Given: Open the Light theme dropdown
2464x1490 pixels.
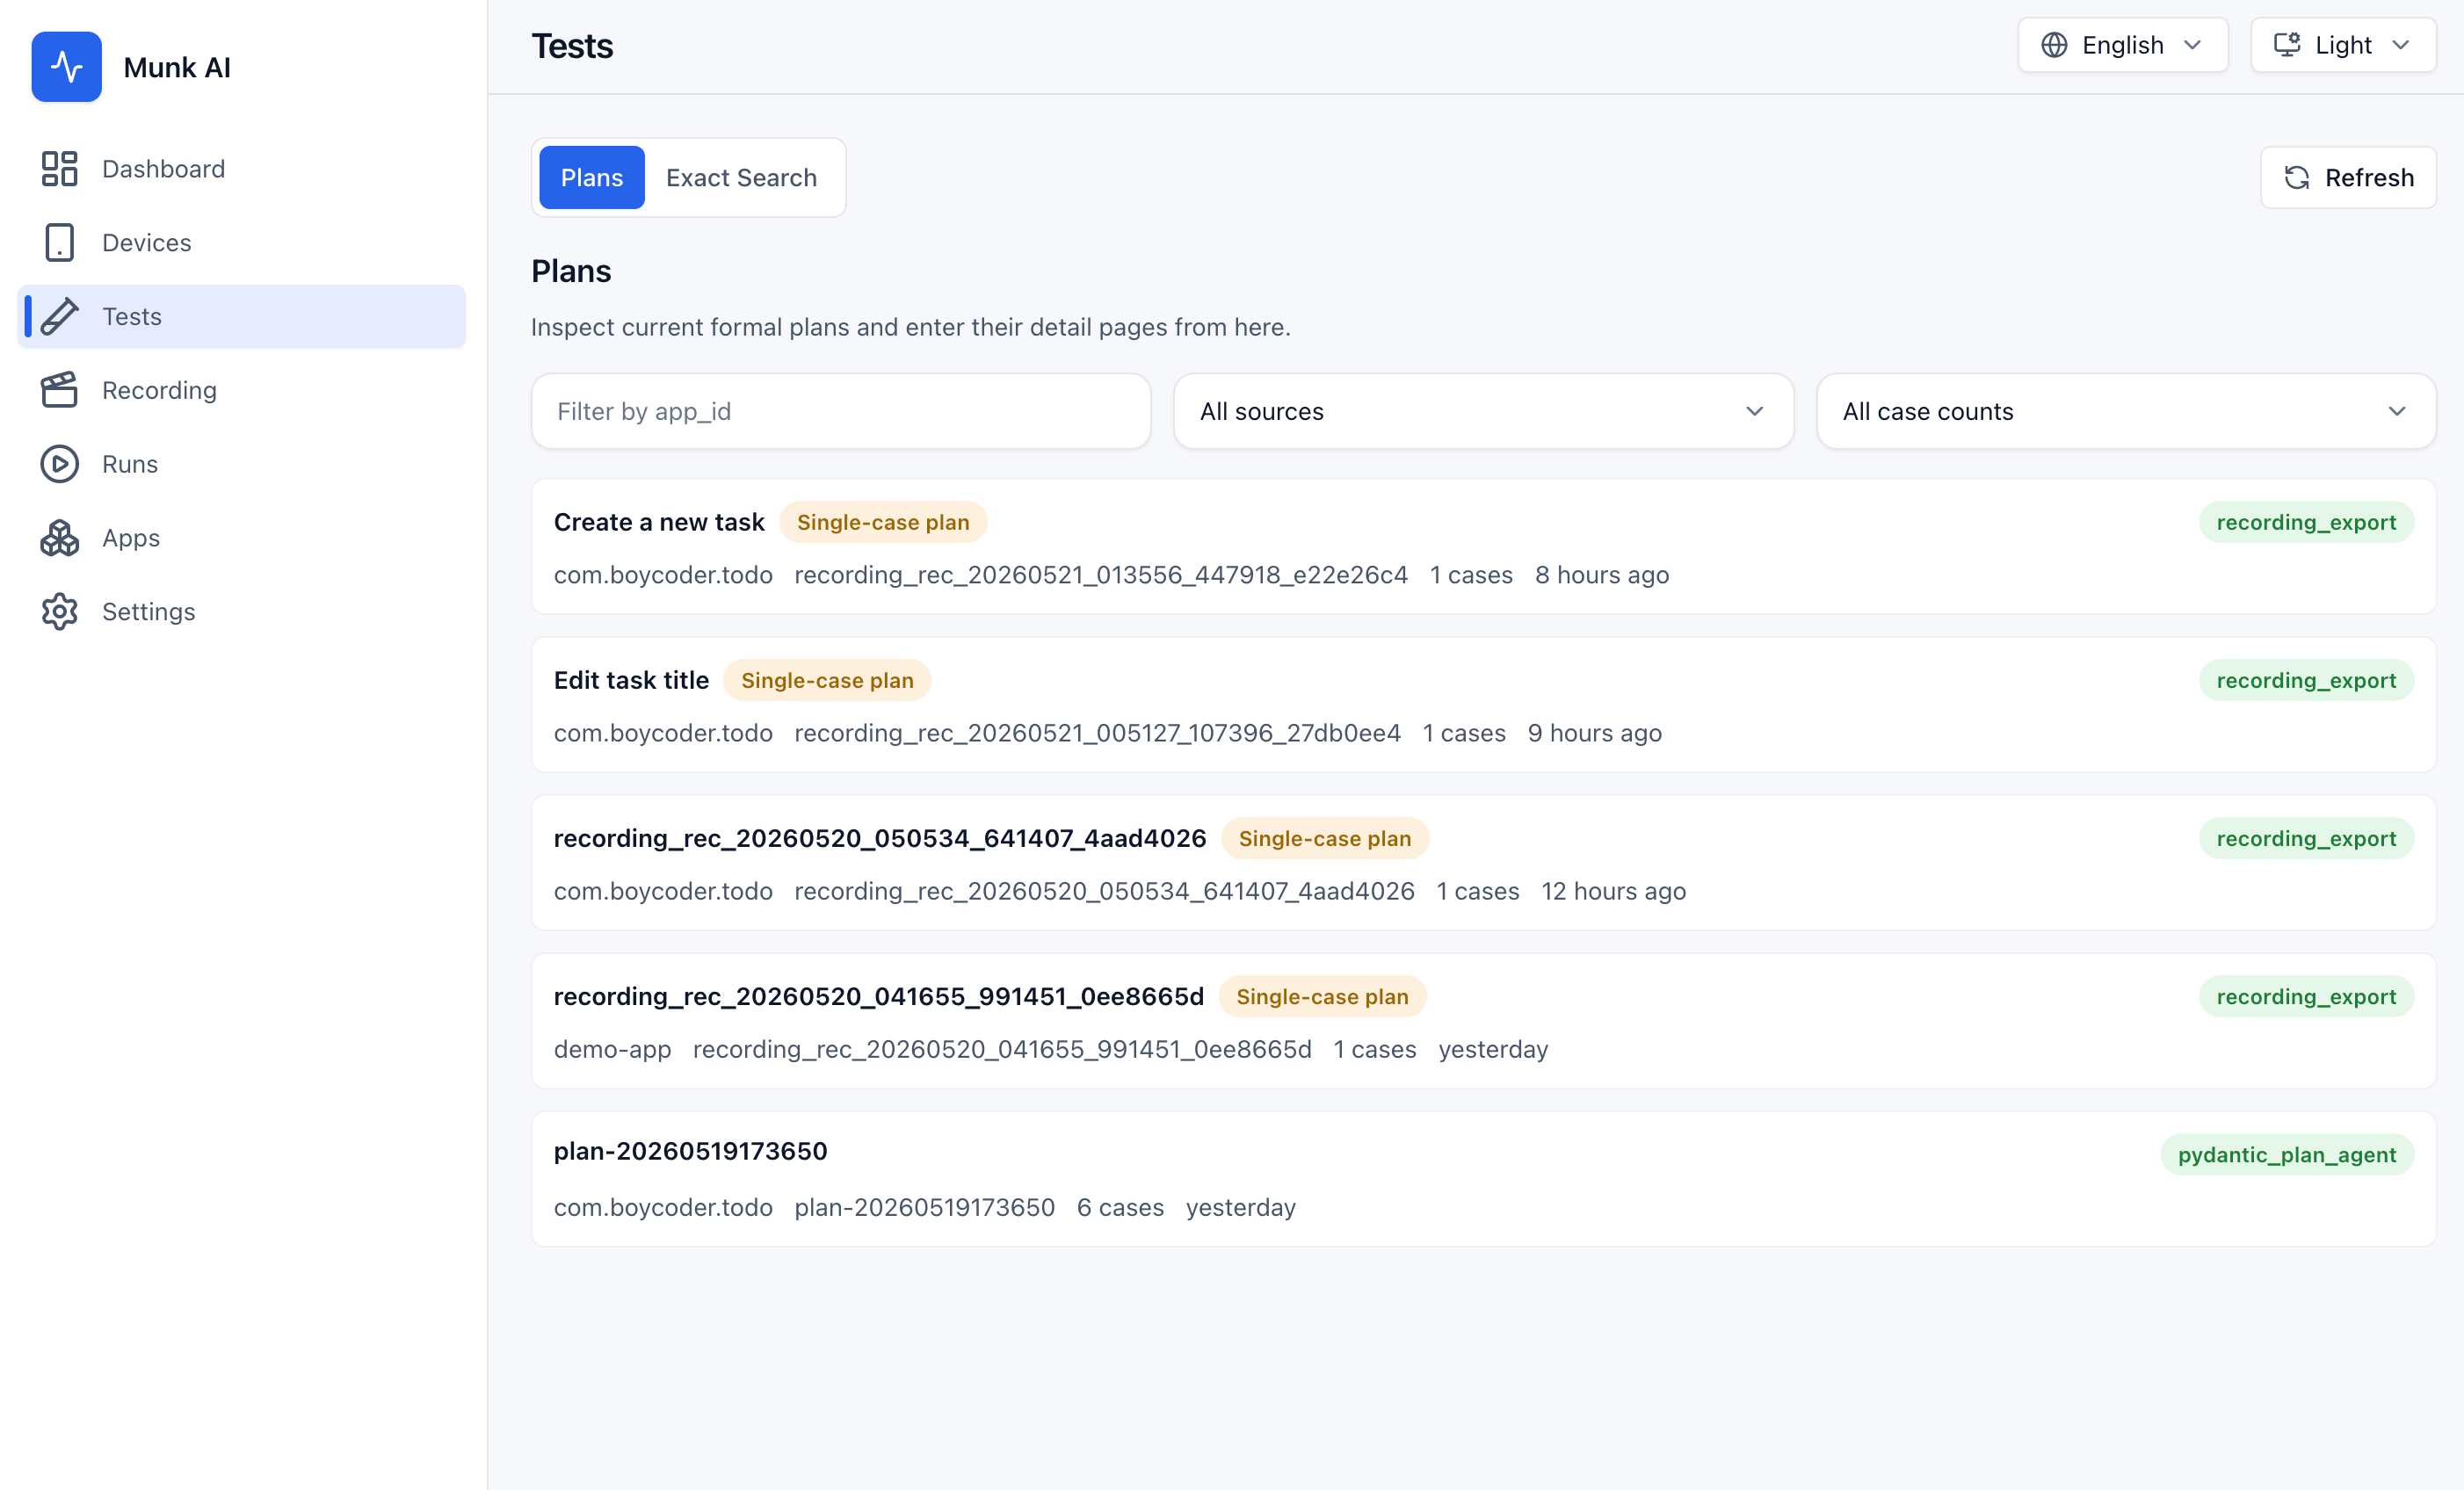Looking at the screenshot, I should tap(2342, 45).
